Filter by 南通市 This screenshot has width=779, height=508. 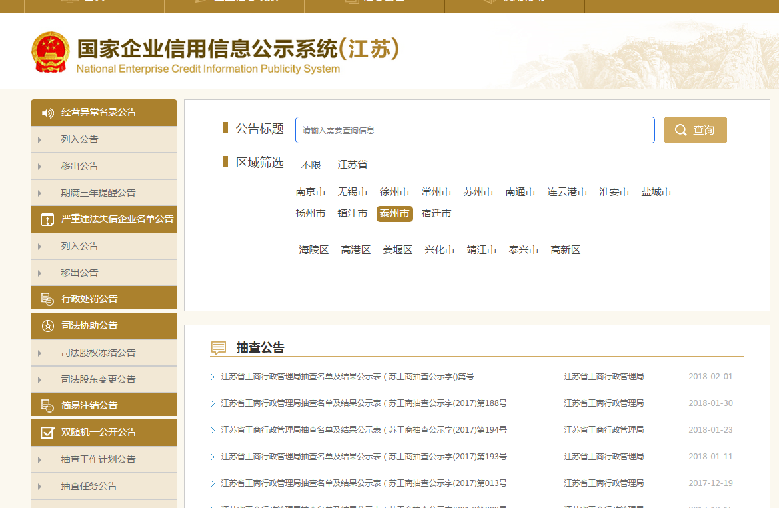click(520, 192)
